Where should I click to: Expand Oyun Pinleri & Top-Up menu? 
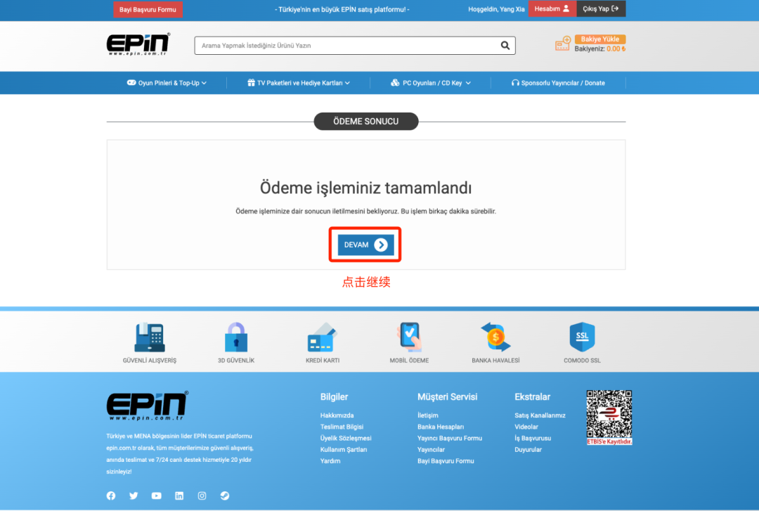pyautogui.click(x=167, y=83)
